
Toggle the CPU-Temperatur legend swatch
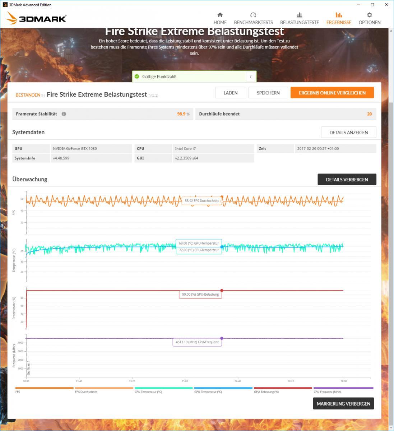(x=163, y=388)
